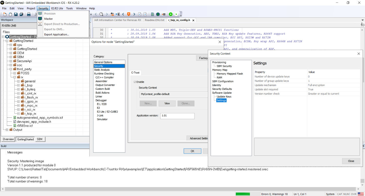The height and width of the screenshot is (196, 365).
Task: Click the Master icon in Security menu
Action: [40, 19]
